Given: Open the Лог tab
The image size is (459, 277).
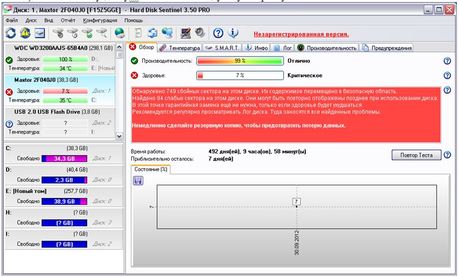Looking at the screenshot, I should (282, 48).
